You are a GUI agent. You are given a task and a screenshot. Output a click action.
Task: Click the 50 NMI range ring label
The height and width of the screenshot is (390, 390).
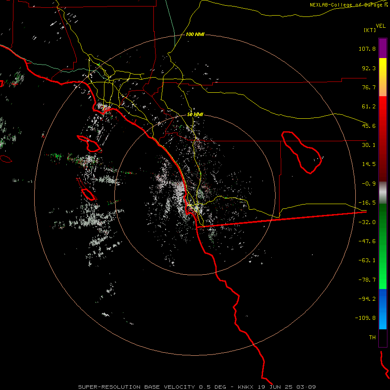tap(195, 115)
